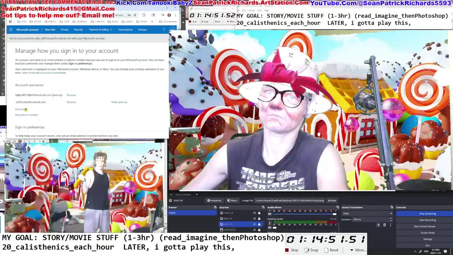Image resolution: width=453 pixels, height=255 pixels.
Task: Open source Filters button
Action: pos(232,200)
